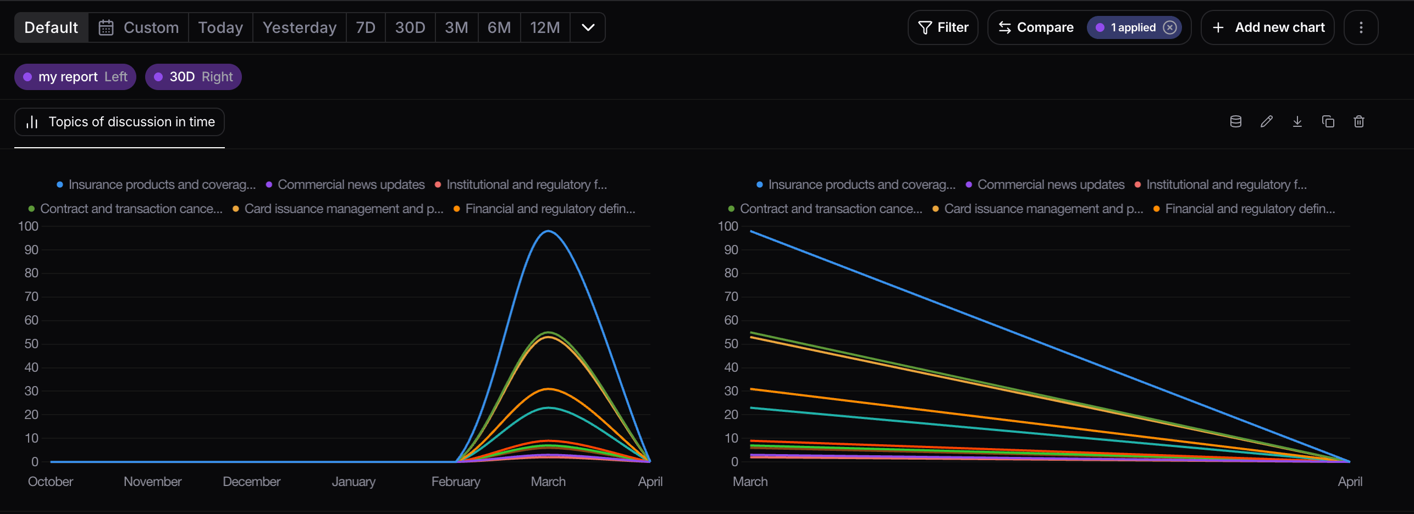The height and width of the screenshot is (514, 1414).
Task: Toggle Institutional and regulatory series in left legend
Action: click(x=521, y=185)
